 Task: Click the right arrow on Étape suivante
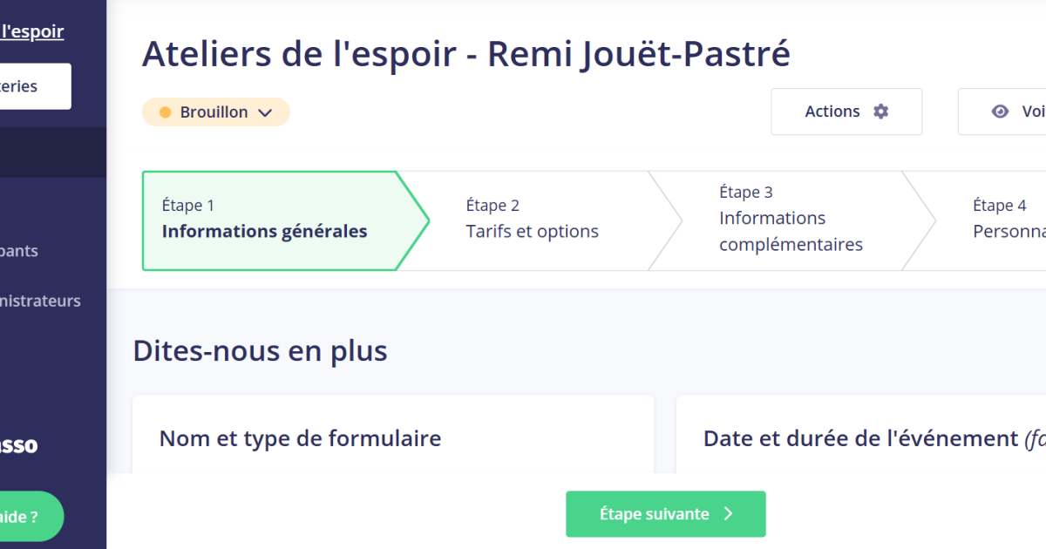(729, 514)
